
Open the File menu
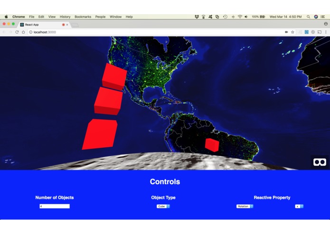(x=31, y=17)
